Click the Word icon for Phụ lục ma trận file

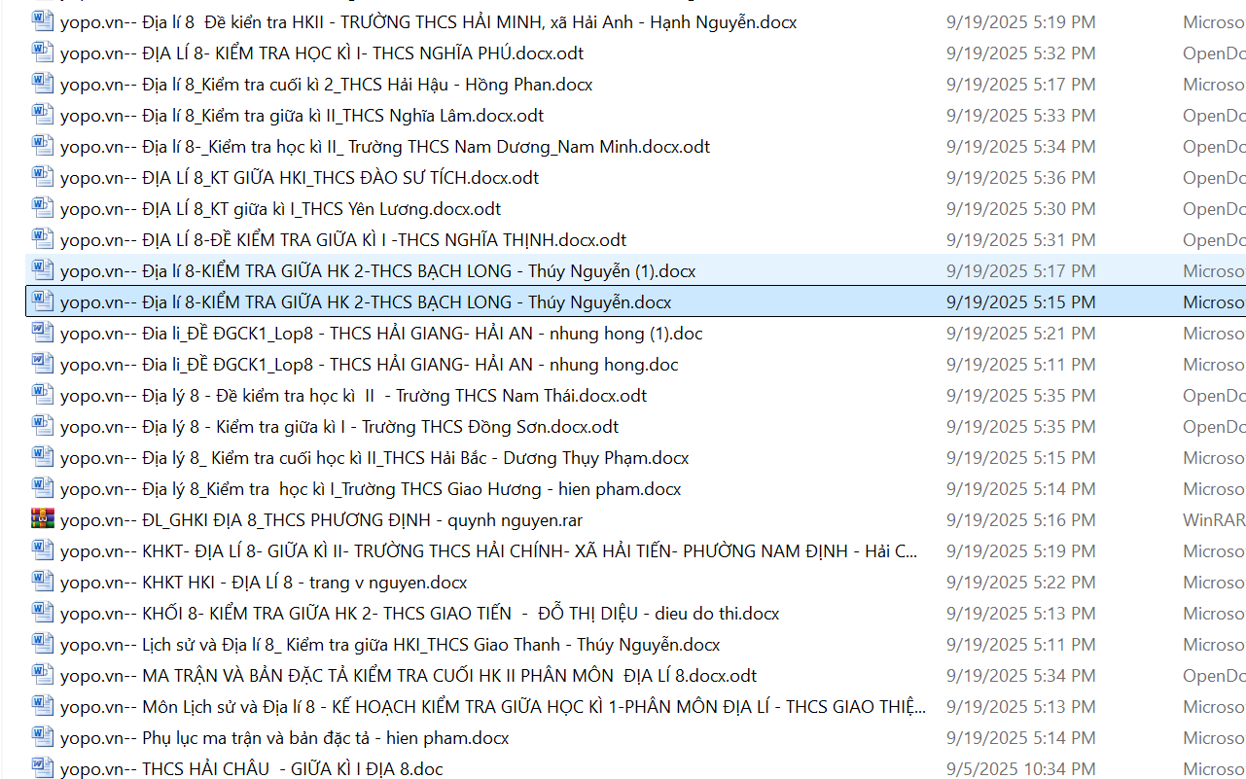coord(42,737)
